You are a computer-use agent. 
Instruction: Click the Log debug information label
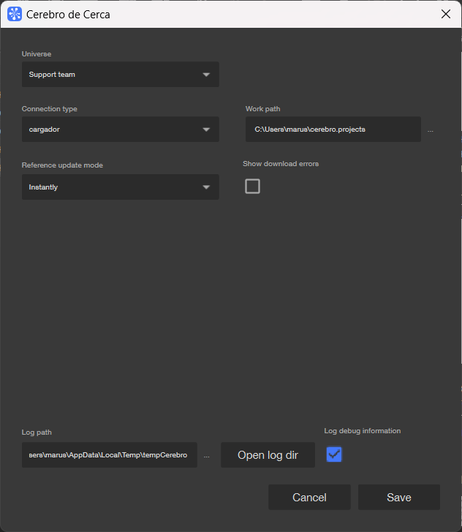point(363,431)
